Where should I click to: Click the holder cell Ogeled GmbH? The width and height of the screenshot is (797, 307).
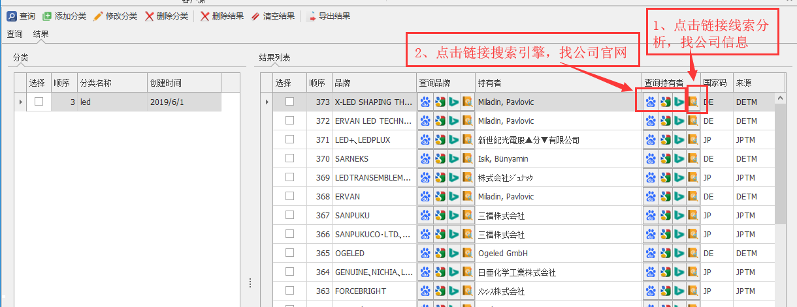click(559, 253)
